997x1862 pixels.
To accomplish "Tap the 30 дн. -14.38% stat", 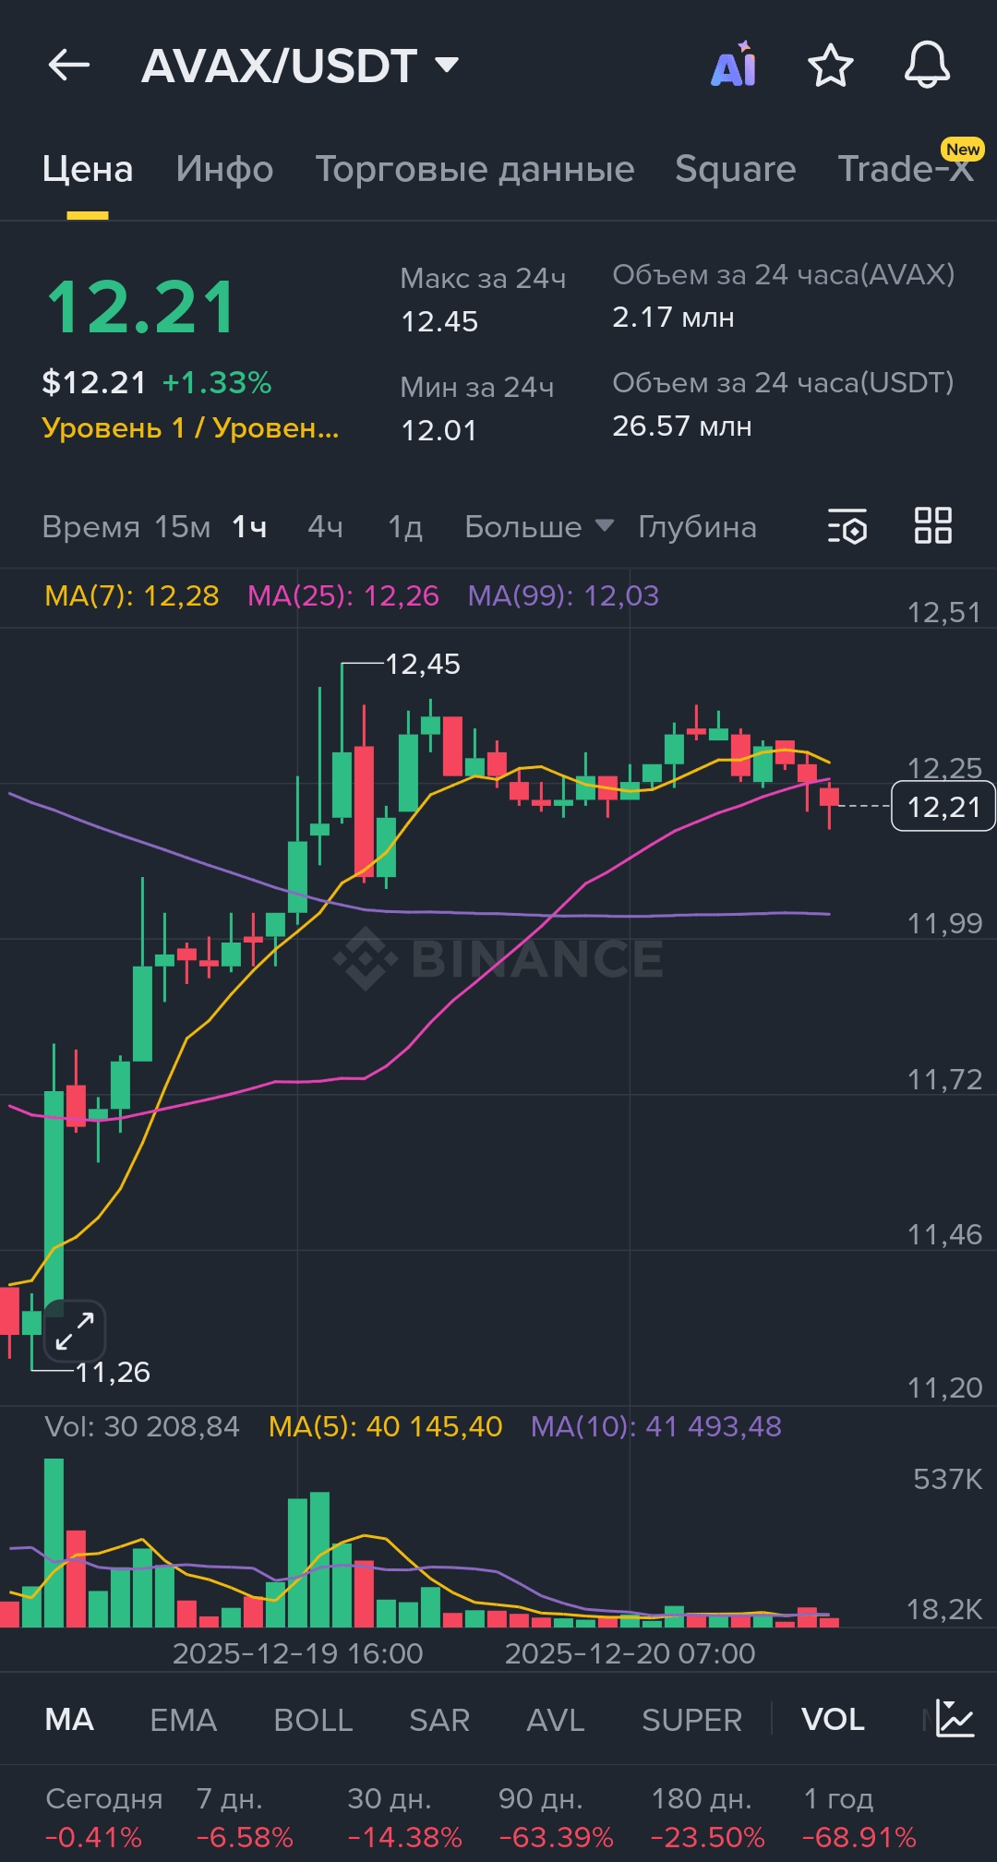I will point(404,1818).
